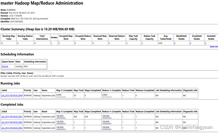Screen dimensions: 218x133
Task: Click the Running Reduce Tasks column header
Action: tap(25, 38)
